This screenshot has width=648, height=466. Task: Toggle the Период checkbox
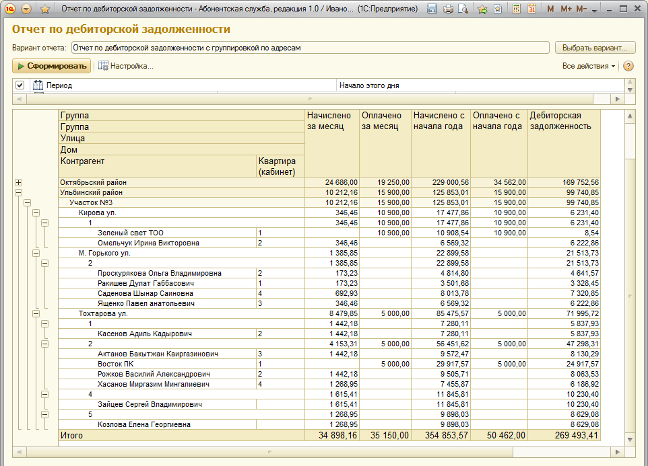20,85
